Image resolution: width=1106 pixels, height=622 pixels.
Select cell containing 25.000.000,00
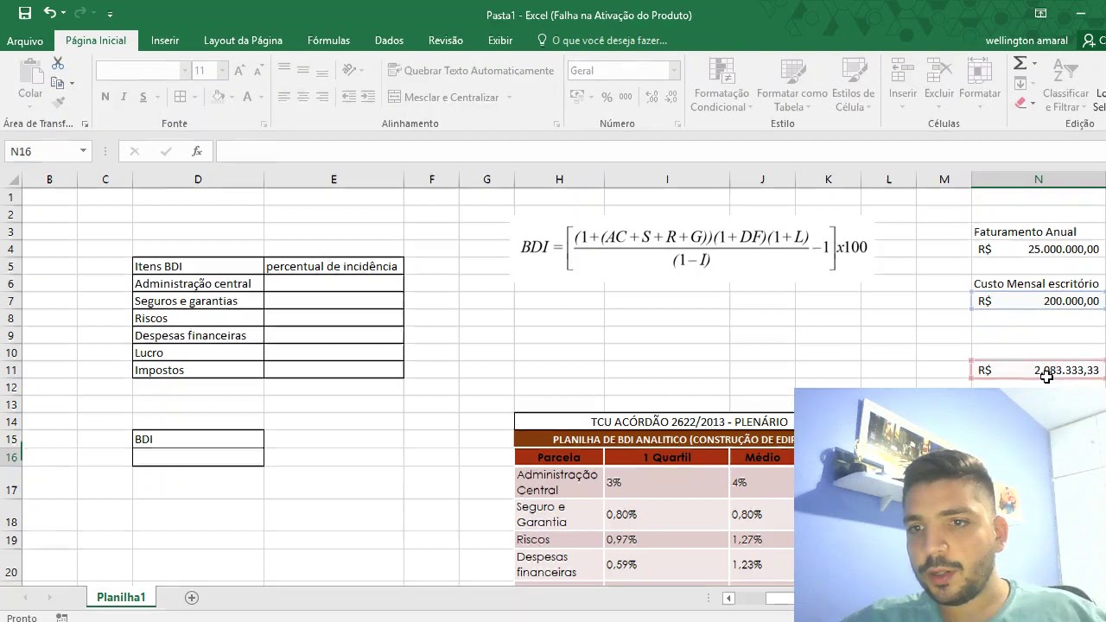1039,249
